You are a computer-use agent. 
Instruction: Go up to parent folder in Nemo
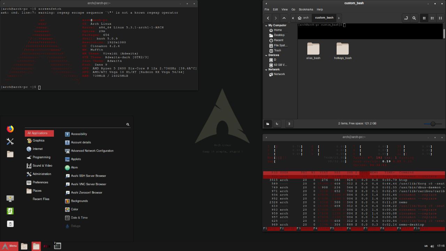tap(284, 18)
